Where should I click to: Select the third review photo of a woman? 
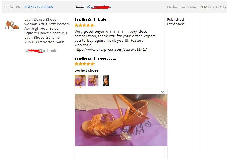point(106,81)
